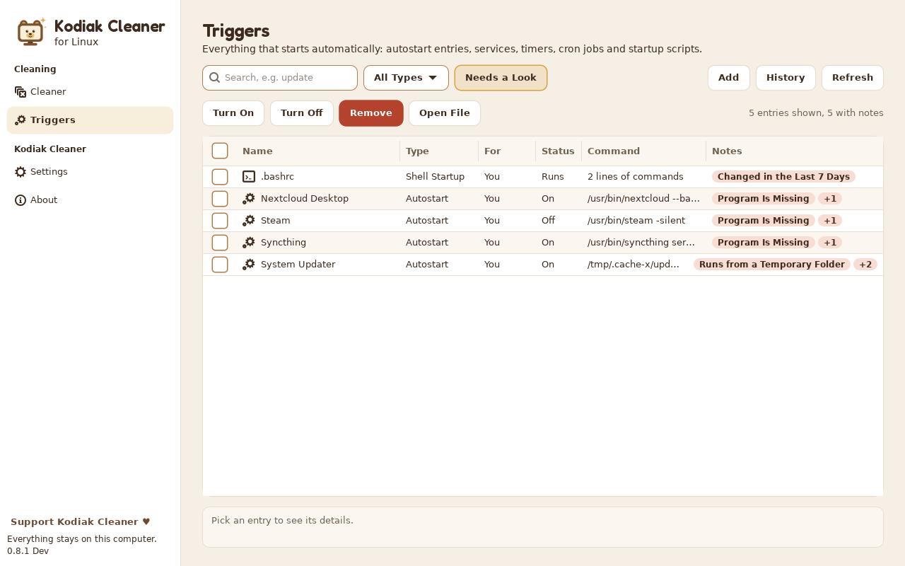Toggle the Needs a Look filter
The width and height of the screenshot is (905, 566).
click(x=501, y=78)
